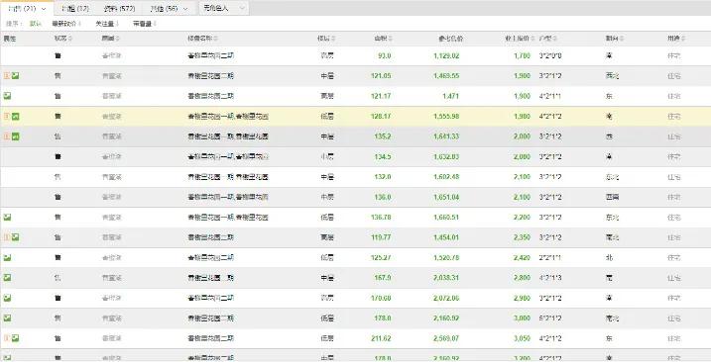The image size is (711, 362).
Task: Select layout cell 4*2*1*1 in the 121.17 row
Action: point(550,96)
